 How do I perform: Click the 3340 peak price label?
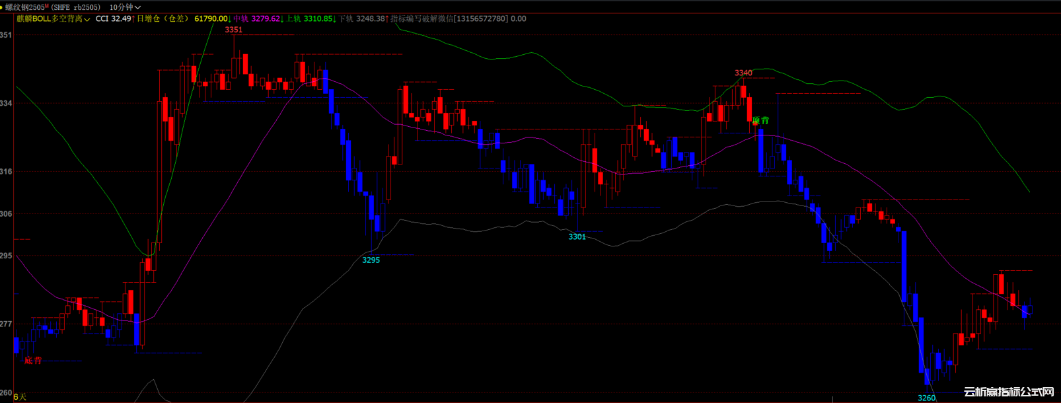coord(743,73)
